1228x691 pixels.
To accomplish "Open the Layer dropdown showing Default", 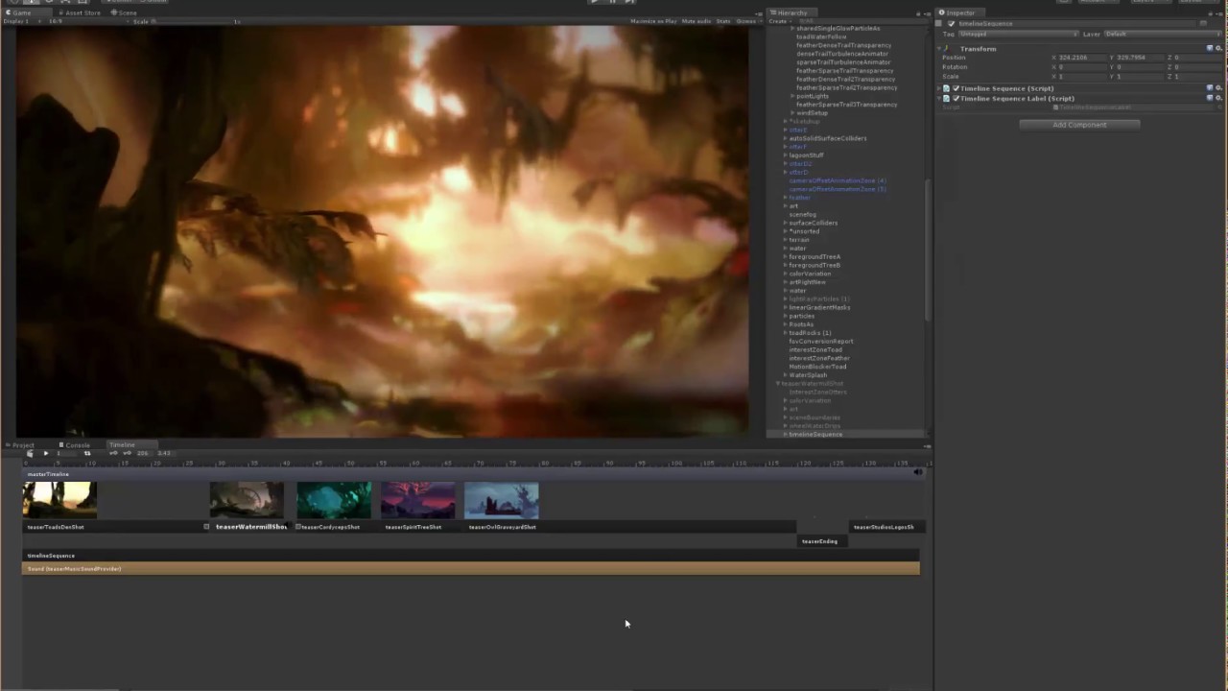I will click(1163, 34).
